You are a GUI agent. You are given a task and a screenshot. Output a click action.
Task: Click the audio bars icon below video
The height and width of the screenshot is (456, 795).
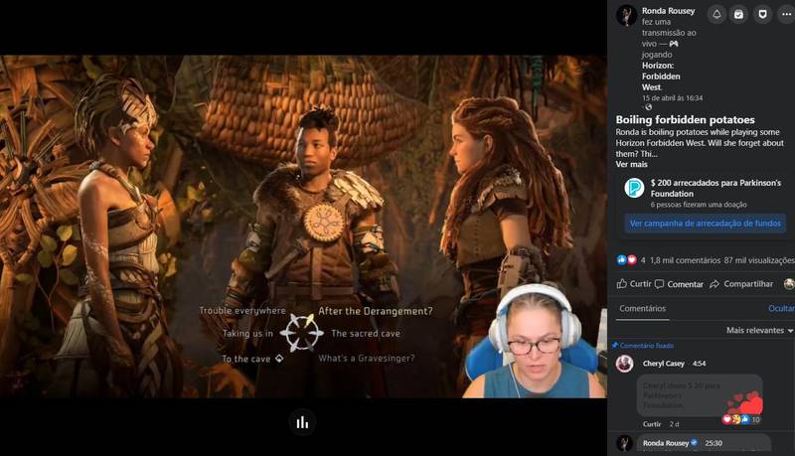pos(302,422)
